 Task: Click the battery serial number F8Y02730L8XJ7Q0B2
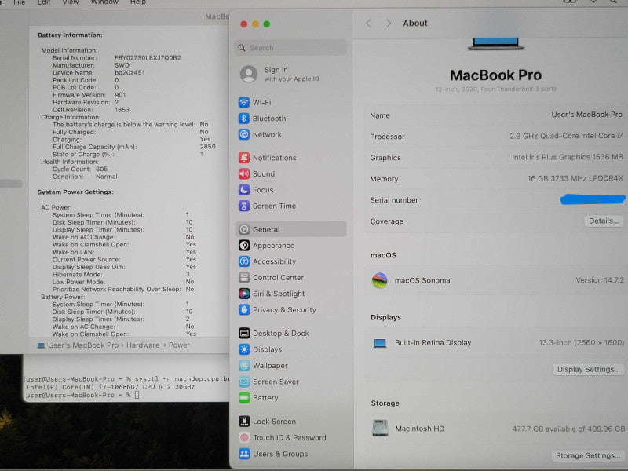pos(148,57)
